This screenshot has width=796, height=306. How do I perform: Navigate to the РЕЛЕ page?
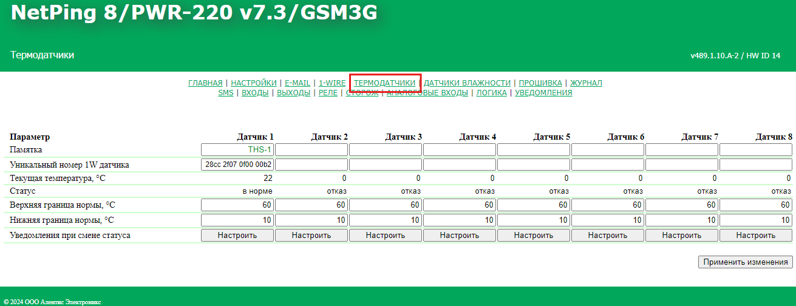328,93
